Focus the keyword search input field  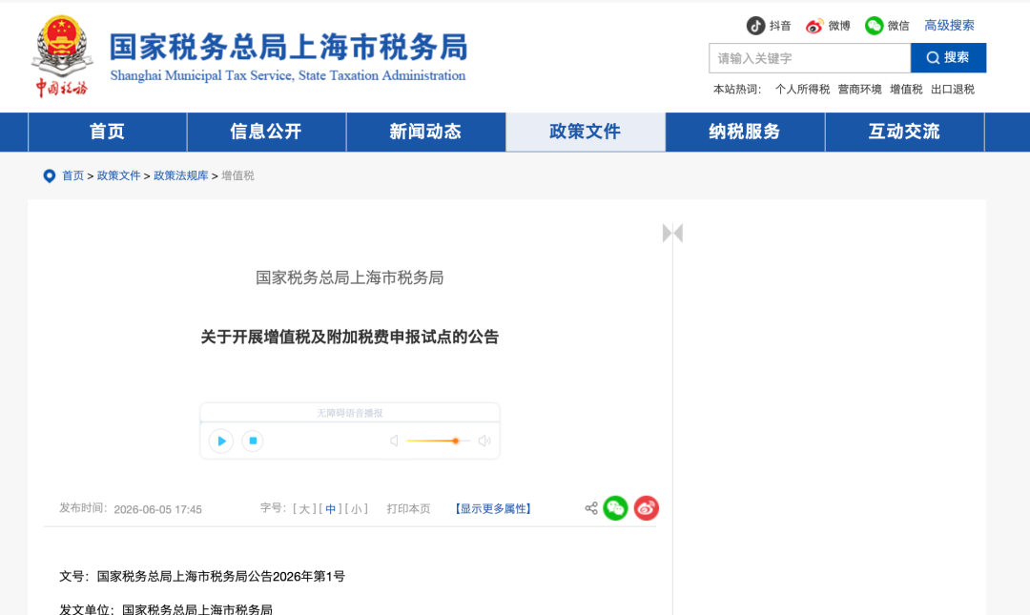click(x=810, y=58)
